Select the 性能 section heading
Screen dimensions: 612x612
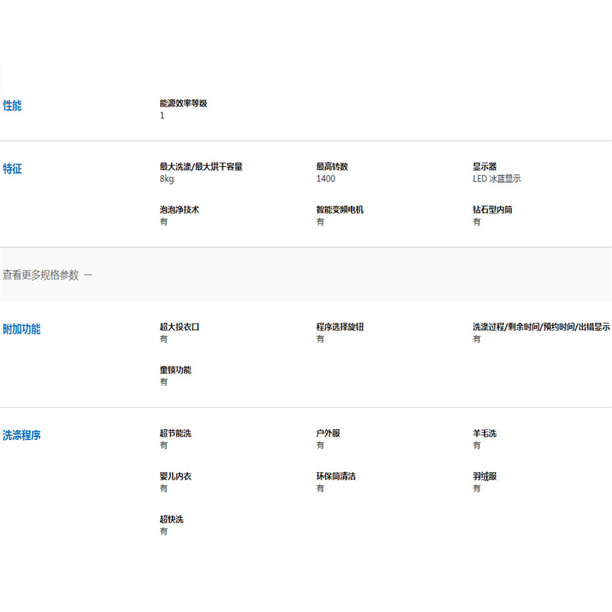tap(12, 106)
